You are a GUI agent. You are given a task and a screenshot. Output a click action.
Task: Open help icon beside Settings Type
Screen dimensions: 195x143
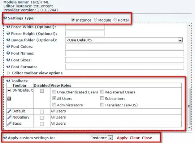point(5,18)
